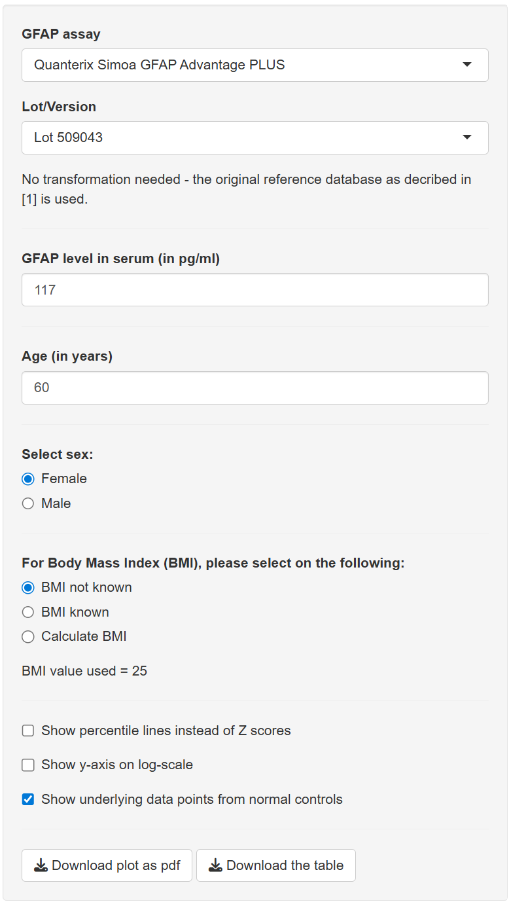Open the GFAP assay dropdown arrow
Screen dimensions: 509x904
(x=466, y=65)
